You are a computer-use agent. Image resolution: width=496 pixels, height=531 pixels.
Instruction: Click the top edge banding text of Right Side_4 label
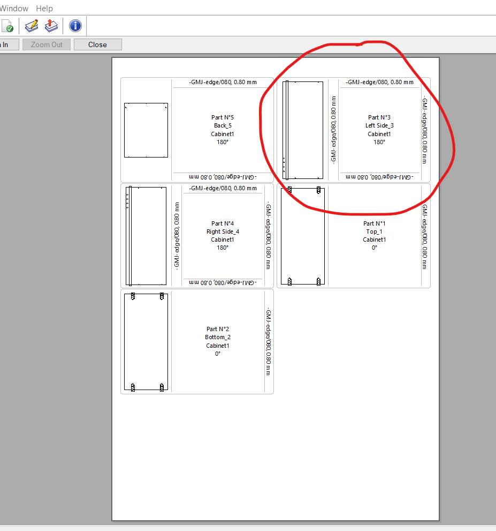tap(223, 188)
